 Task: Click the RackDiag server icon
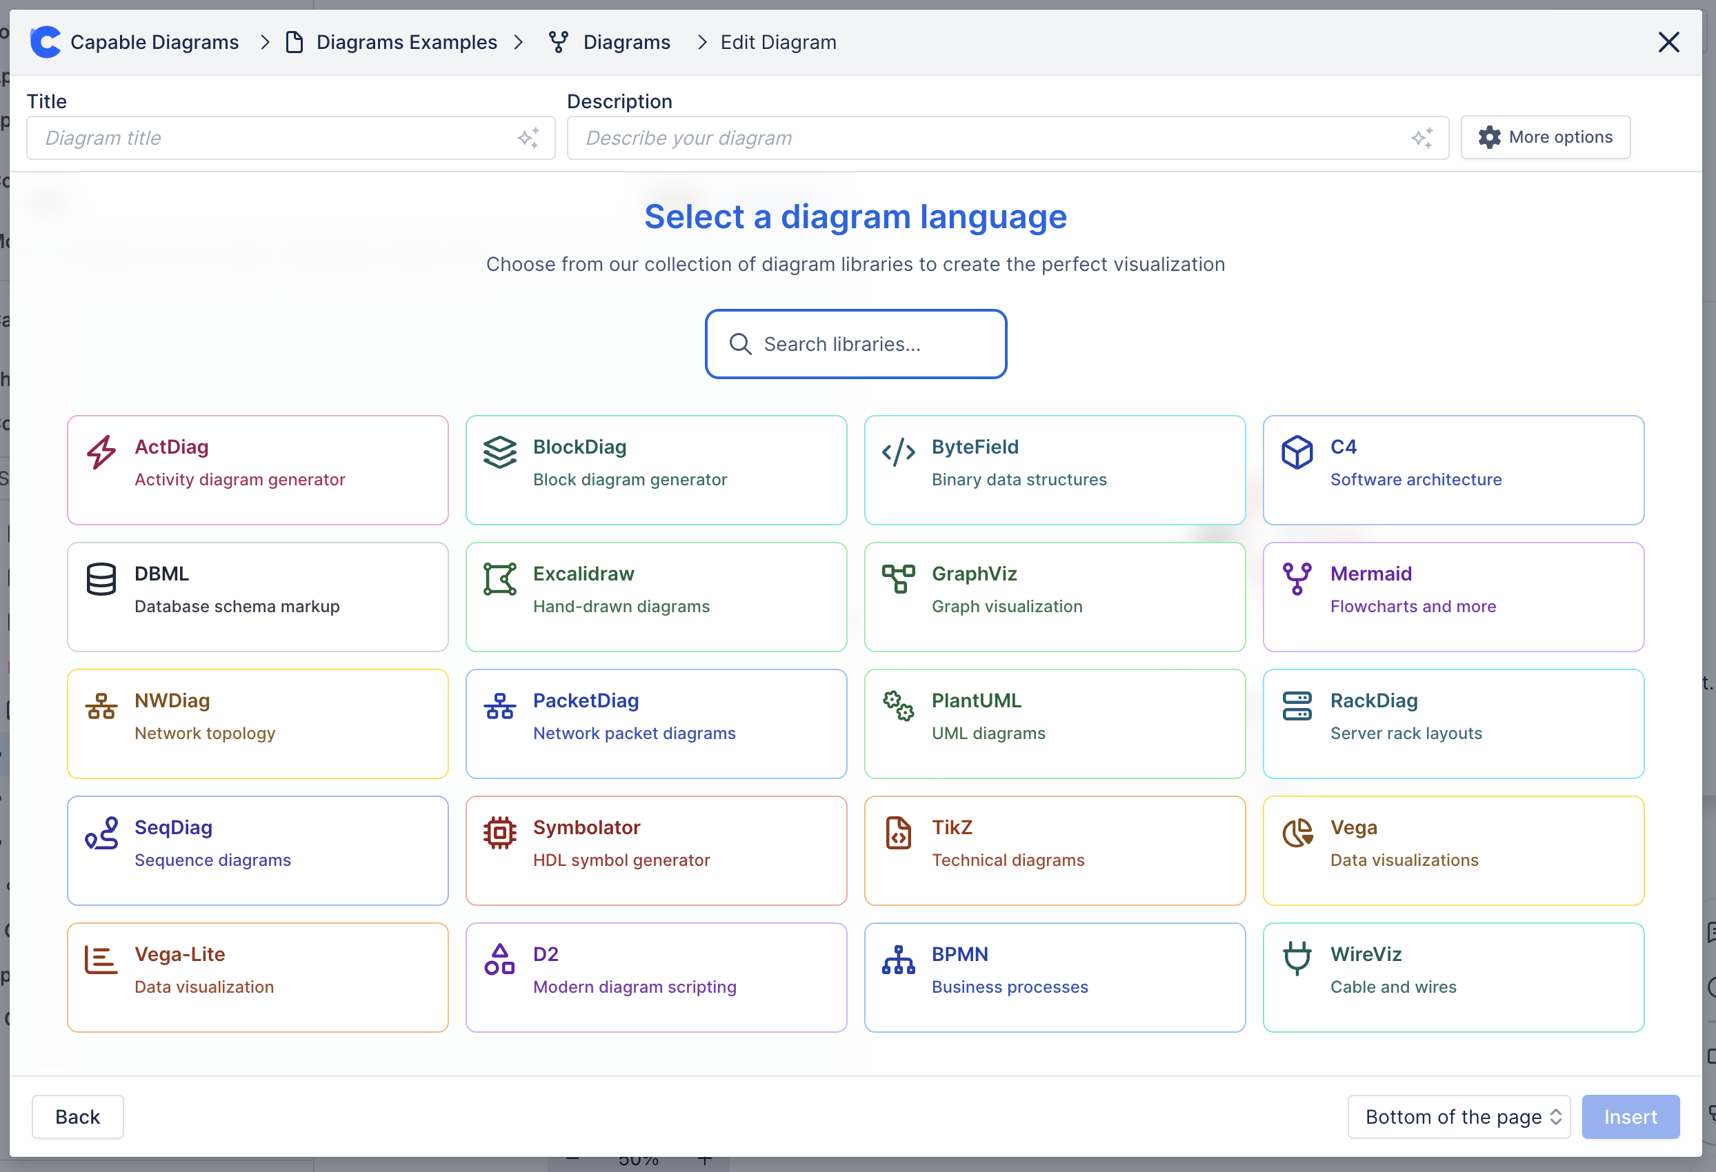coord(1297,705)
